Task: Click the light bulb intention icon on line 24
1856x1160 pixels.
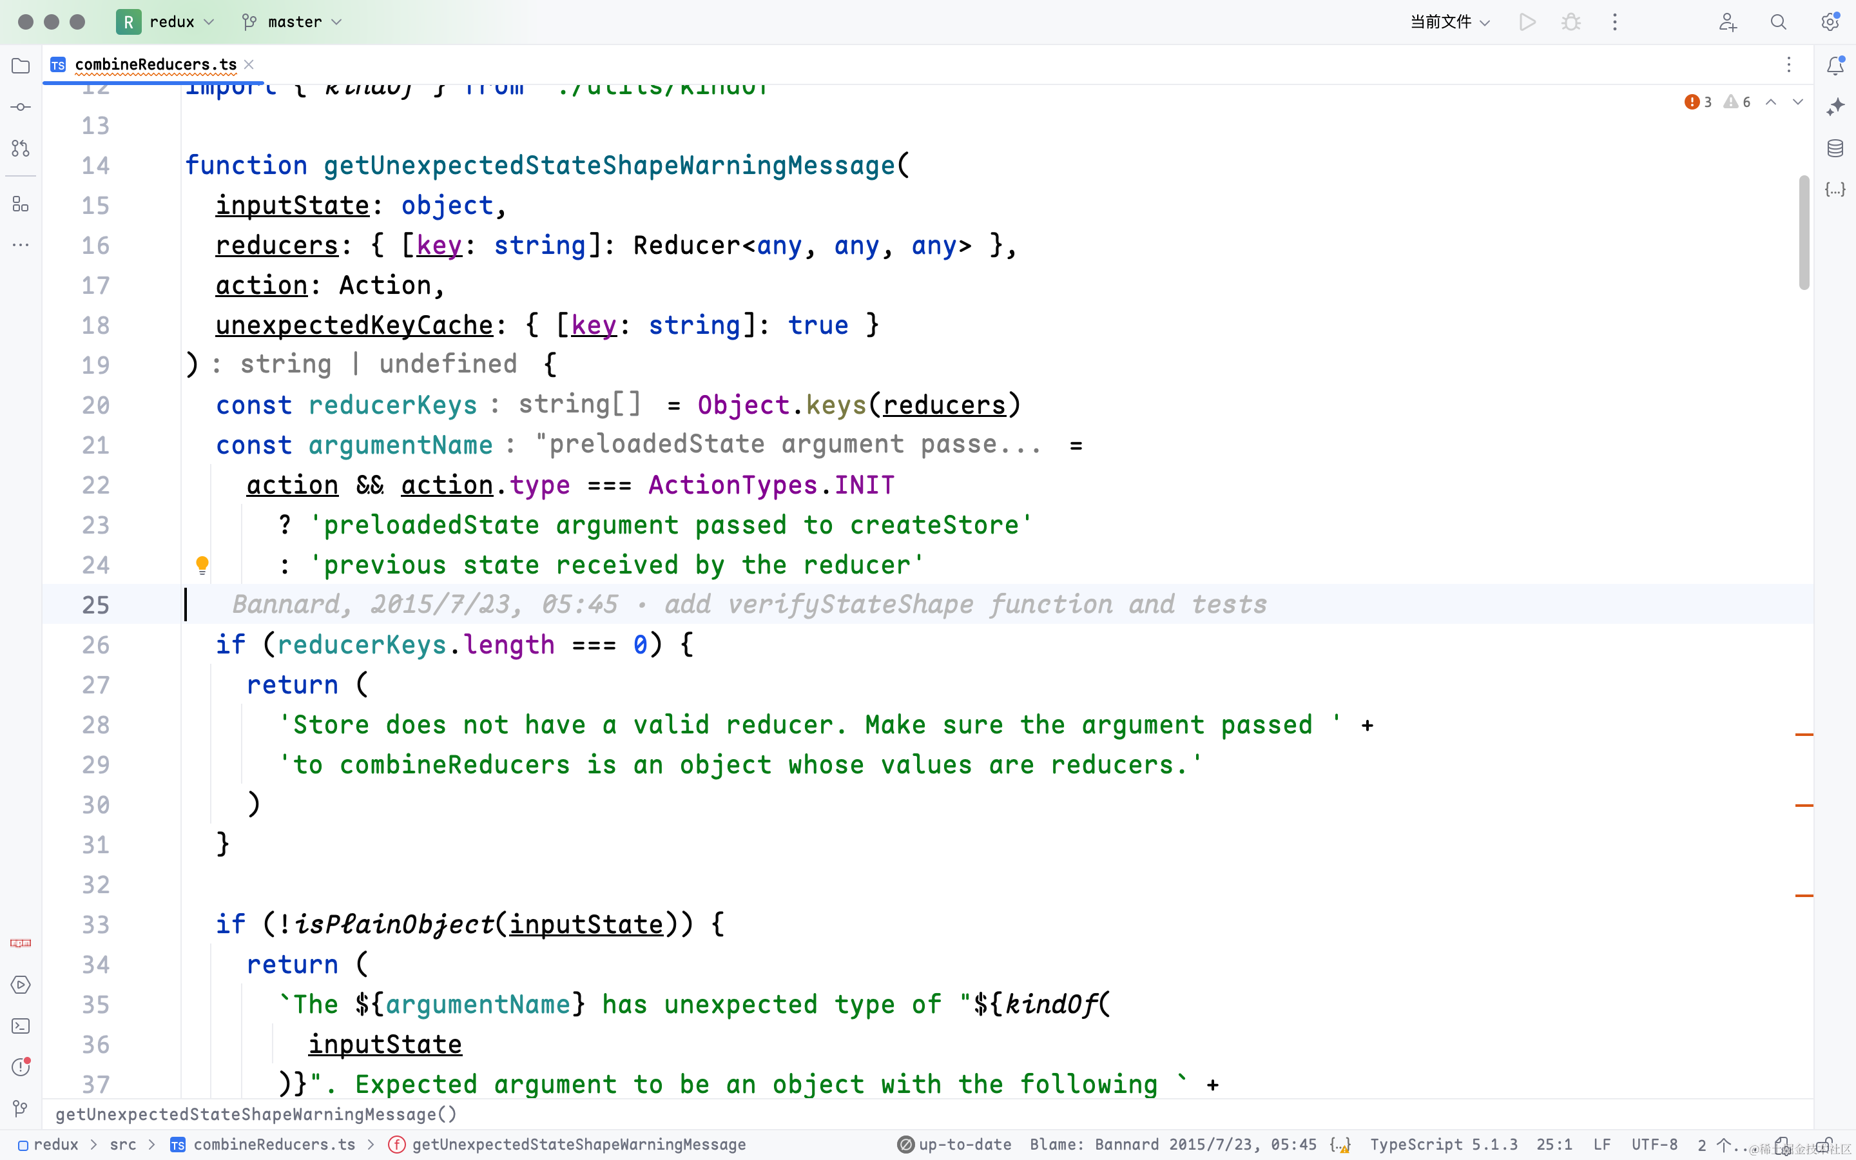Action: [x=202, y=565]
